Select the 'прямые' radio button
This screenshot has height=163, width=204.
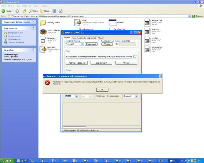tap(97, 96)
